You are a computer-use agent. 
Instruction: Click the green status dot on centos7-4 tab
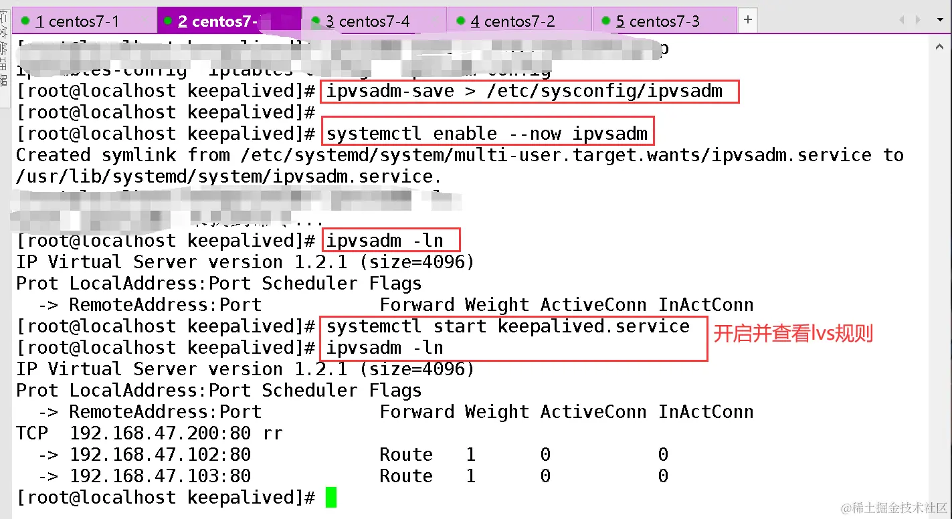[316, 21]
